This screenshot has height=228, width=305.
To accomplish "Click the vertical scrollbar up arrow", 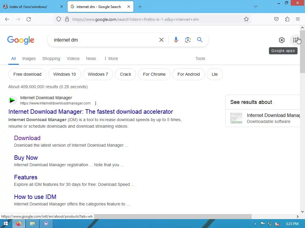I will click(x=303, y=28).
